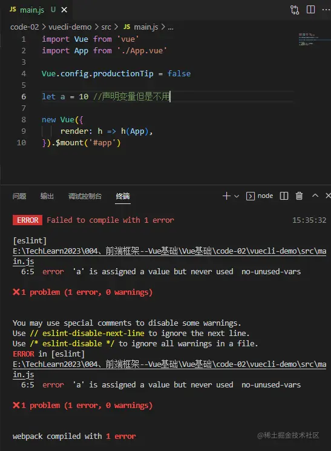Click 'ERROR in [eslint]' line
The height and width of the screenshot is (451, 331).
(48, 354)
